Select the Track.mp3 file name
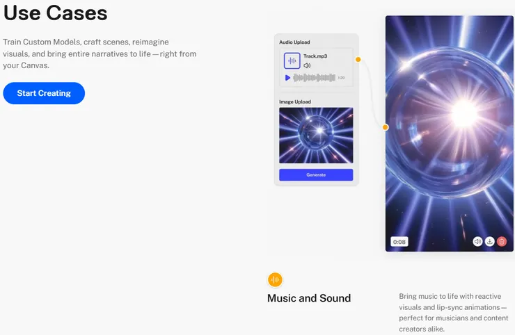The height and width of the screenshot is (335, 515). click(x=315, y=56)
